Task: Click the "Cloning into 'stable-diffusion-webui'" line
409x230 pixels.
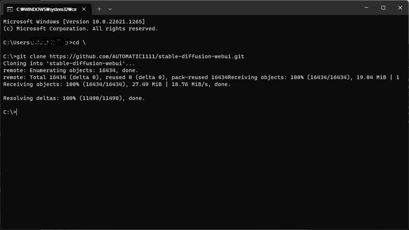Action: tap(69, 64)
